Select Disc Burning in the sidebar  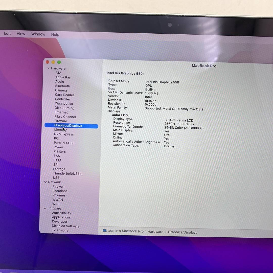click(x=64, y=108)
